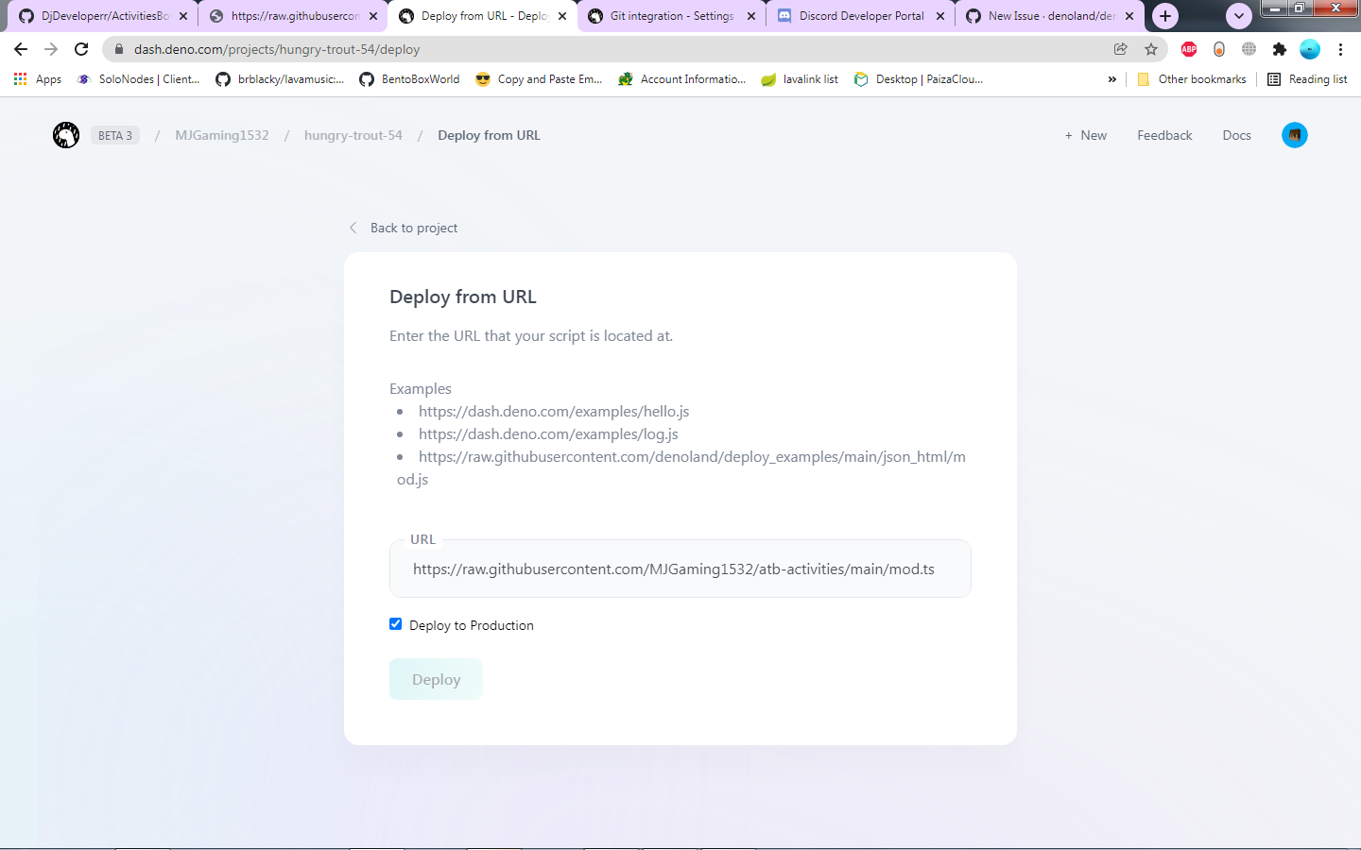Open the hello.js example link

[x=554, y=411]
